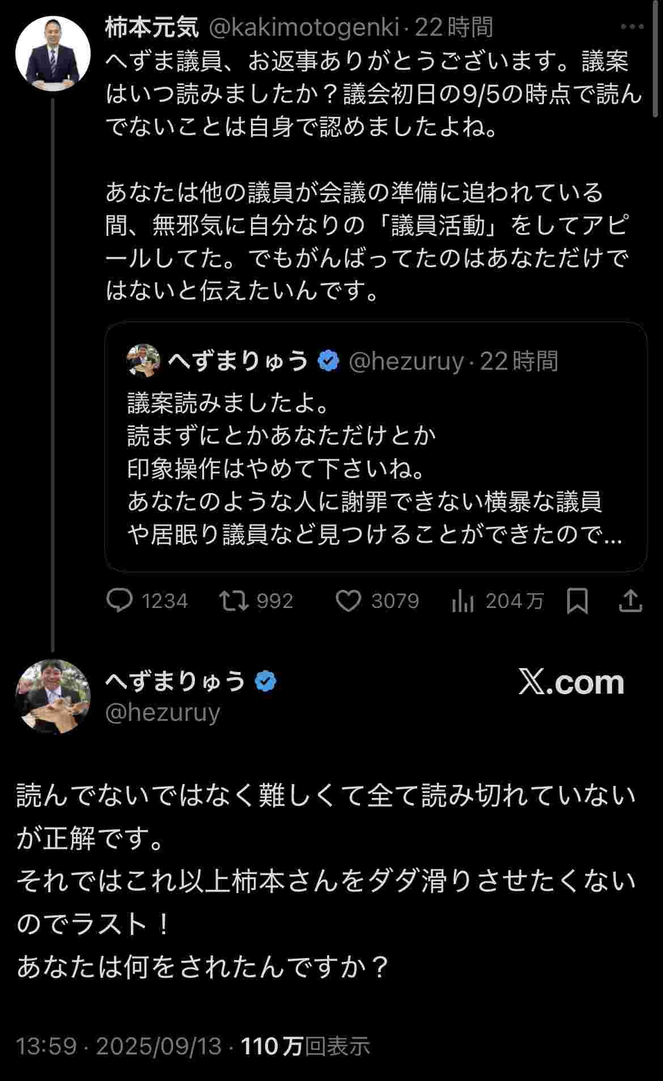Open the @kakimotogenki handle link
This screenshot has width=663, height=1081.
tap(304, 27)
